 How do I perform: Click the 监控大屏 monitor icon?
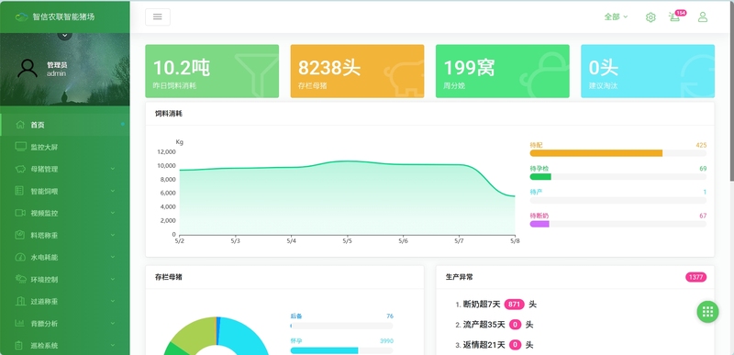point(20,147)
